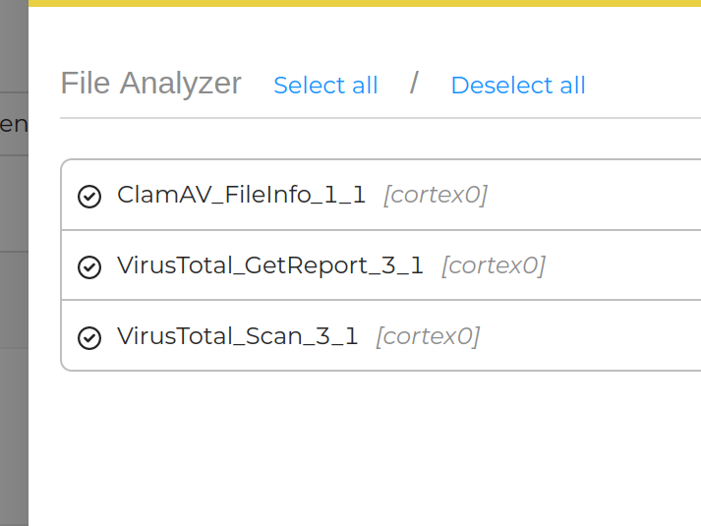
Task: Click the slash separator between selection links
Action: click(414, 84)
